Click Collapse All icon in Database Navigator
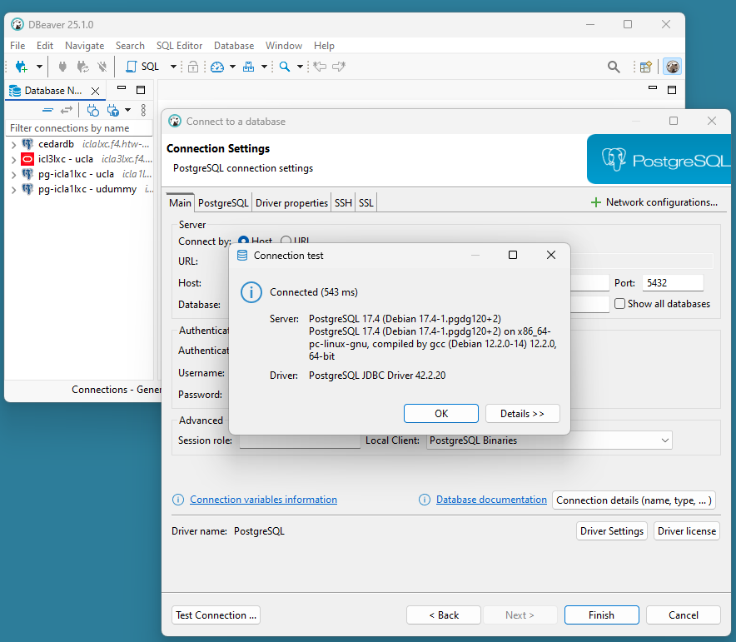The image size is (736, 642). [47, 110]
